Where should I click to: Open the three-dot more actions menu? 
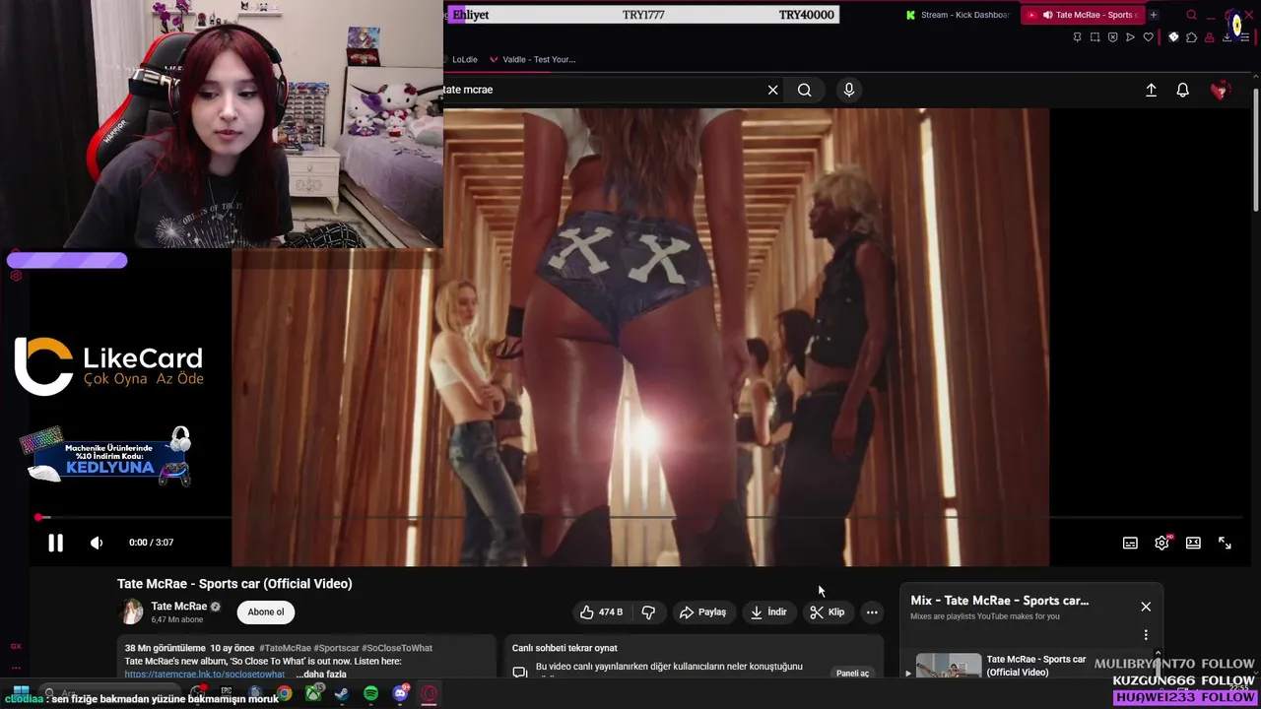tap(872, 612)
